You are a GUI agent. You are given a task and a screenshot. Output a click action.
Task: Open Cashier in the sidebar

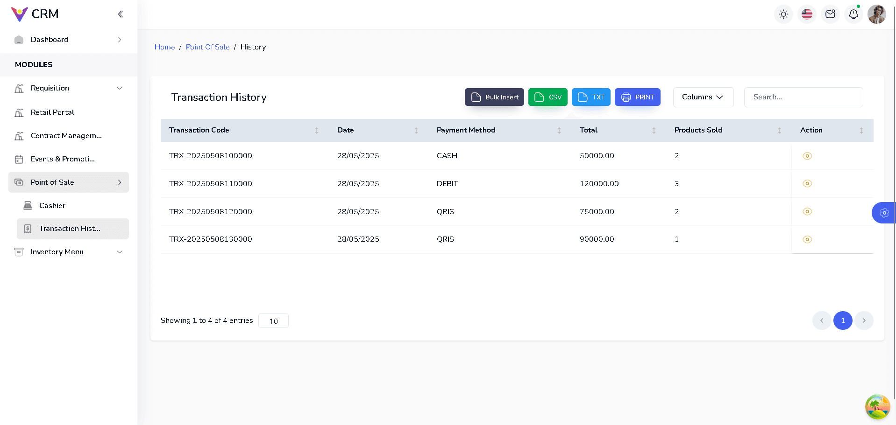point(52,206)
